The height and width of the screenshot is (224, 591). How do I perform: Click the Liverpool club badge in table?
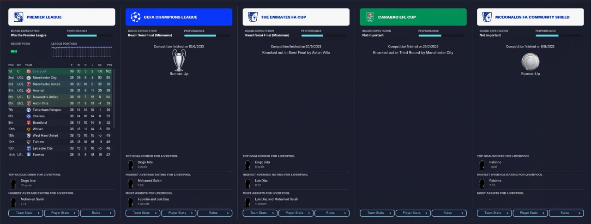[29, 72]
